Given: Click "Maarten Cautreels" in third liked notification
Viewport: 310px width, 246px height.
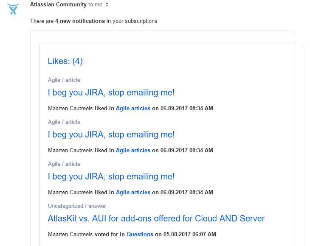Looking at the screenshot, I should [70, 193].
